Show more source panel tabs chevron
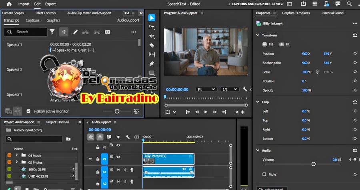Image resolution: width=360 pixels, height=190 pixels. pos(141,13)
